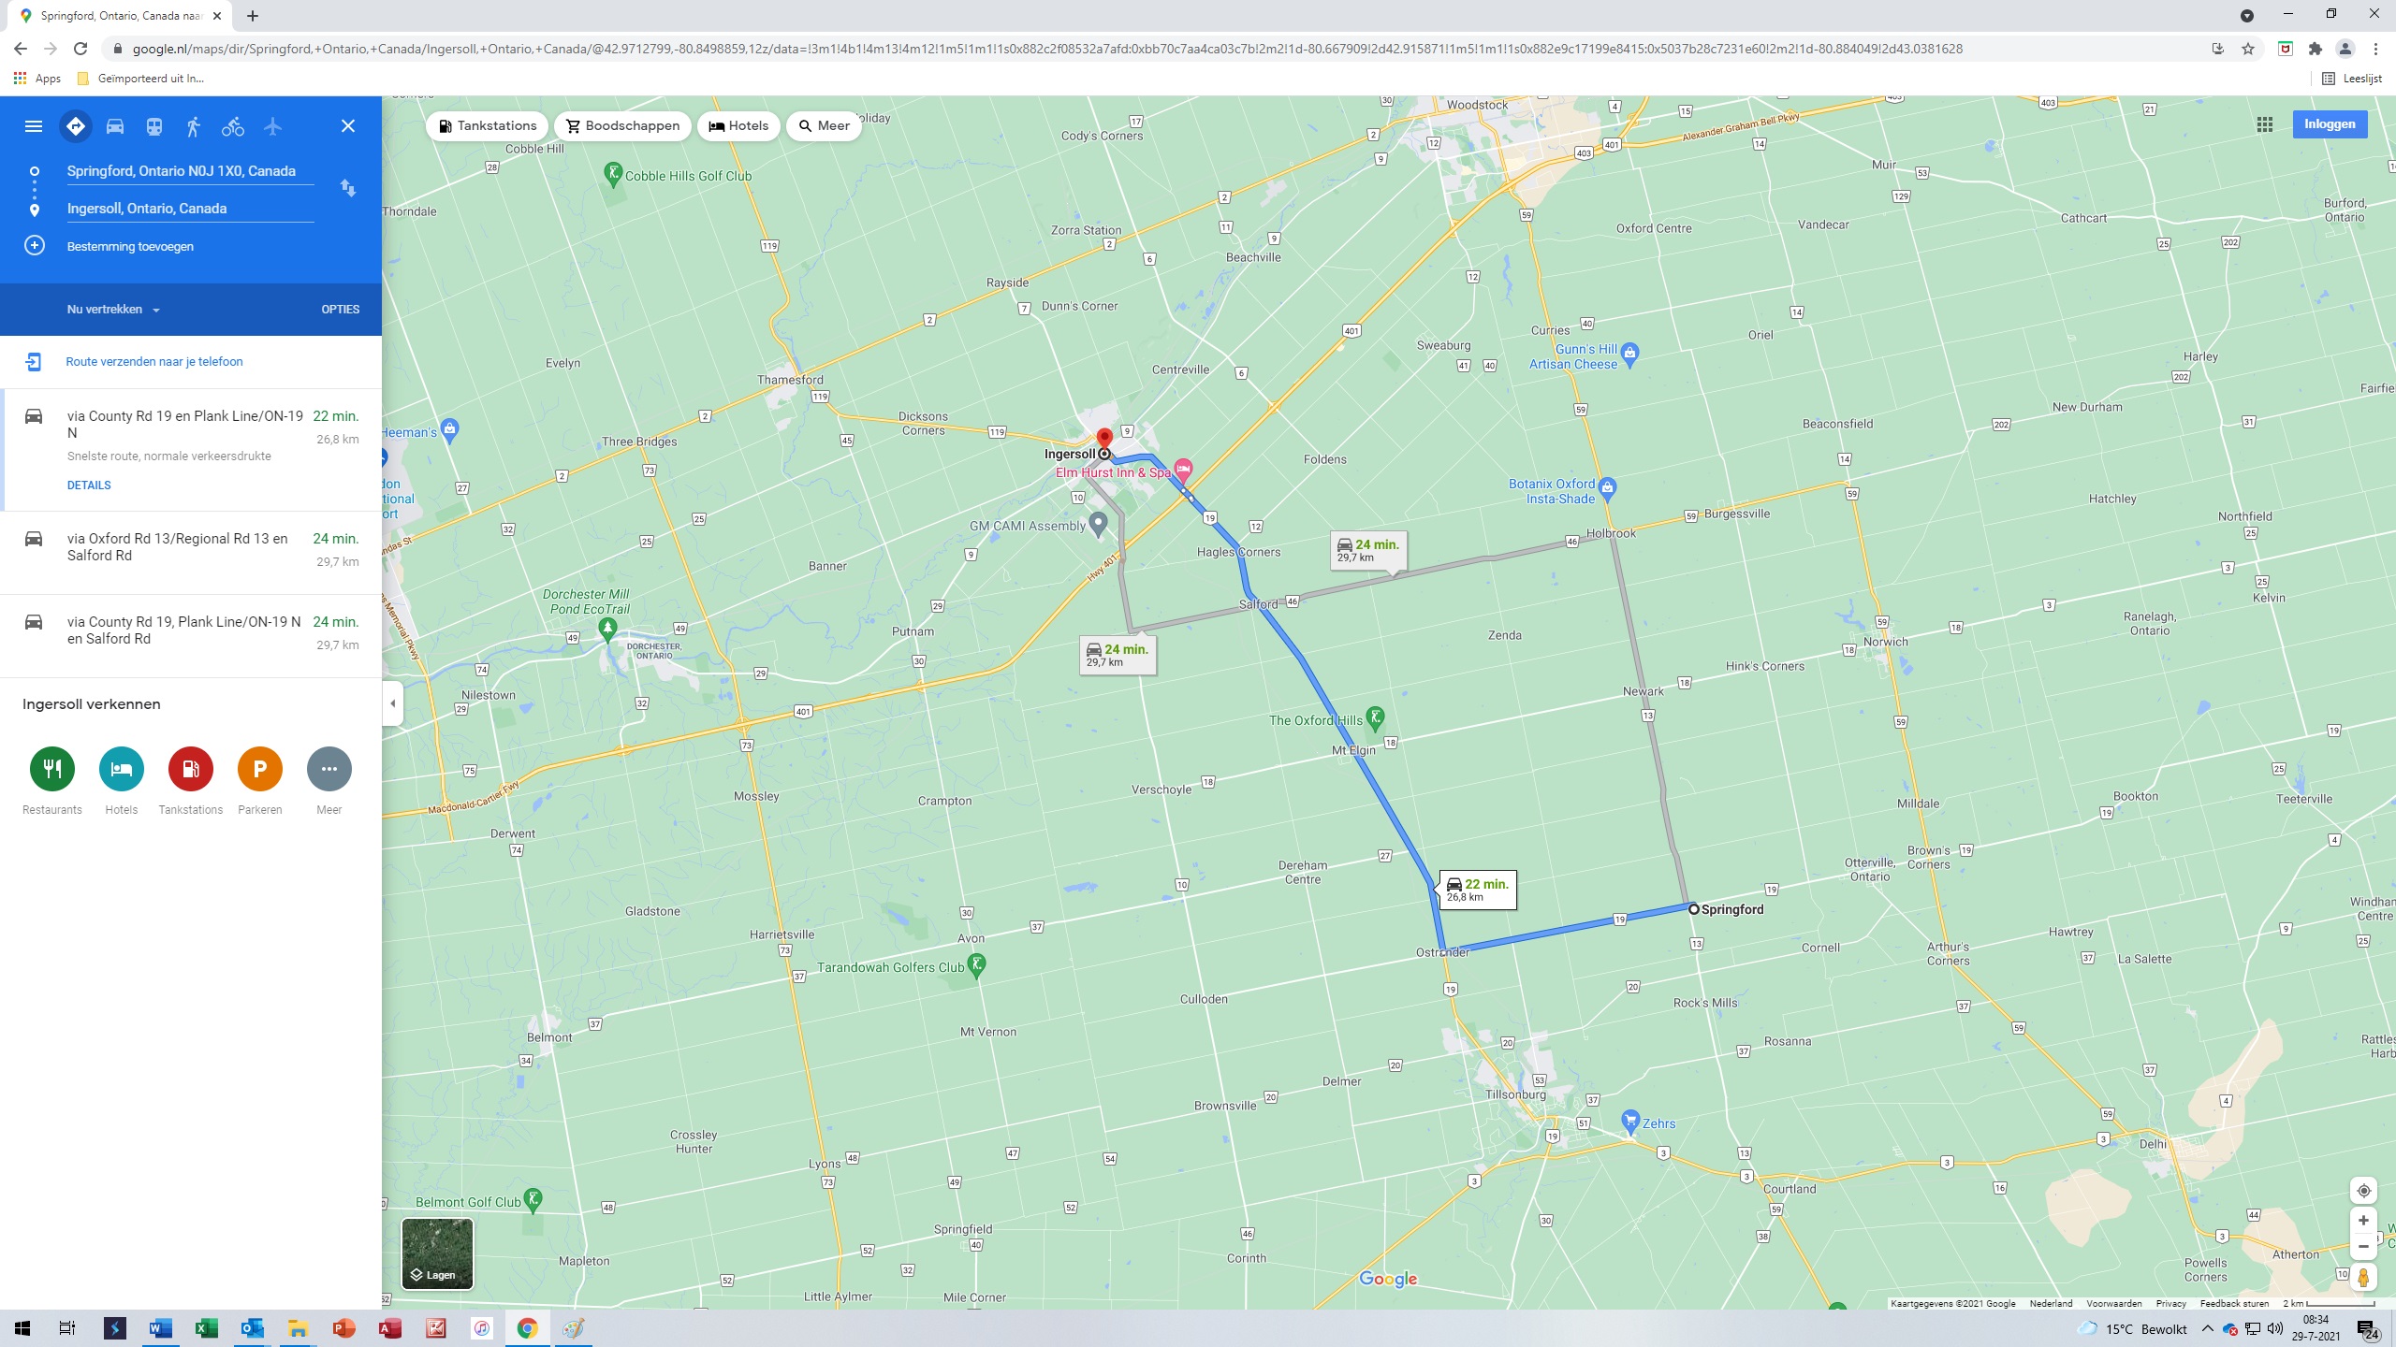The height and width of the screenshot is (1347, 2396).
Task: Select route via Oxford Rd 13/Regional Rd 13
Action: (x=191, y=552)
